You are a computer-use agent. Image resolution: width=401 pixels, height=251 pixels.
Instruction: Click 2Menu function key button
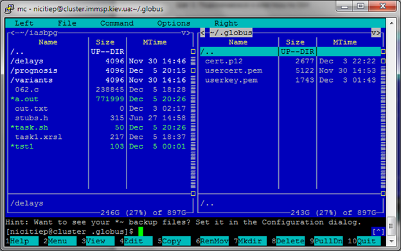point(60,241)
